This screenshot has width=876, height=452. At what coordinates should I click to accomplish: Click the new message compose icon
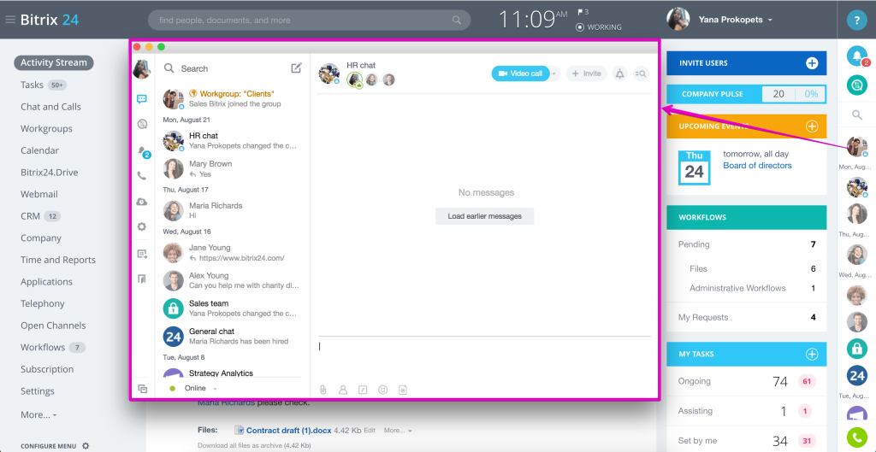[x=296, y=68]
